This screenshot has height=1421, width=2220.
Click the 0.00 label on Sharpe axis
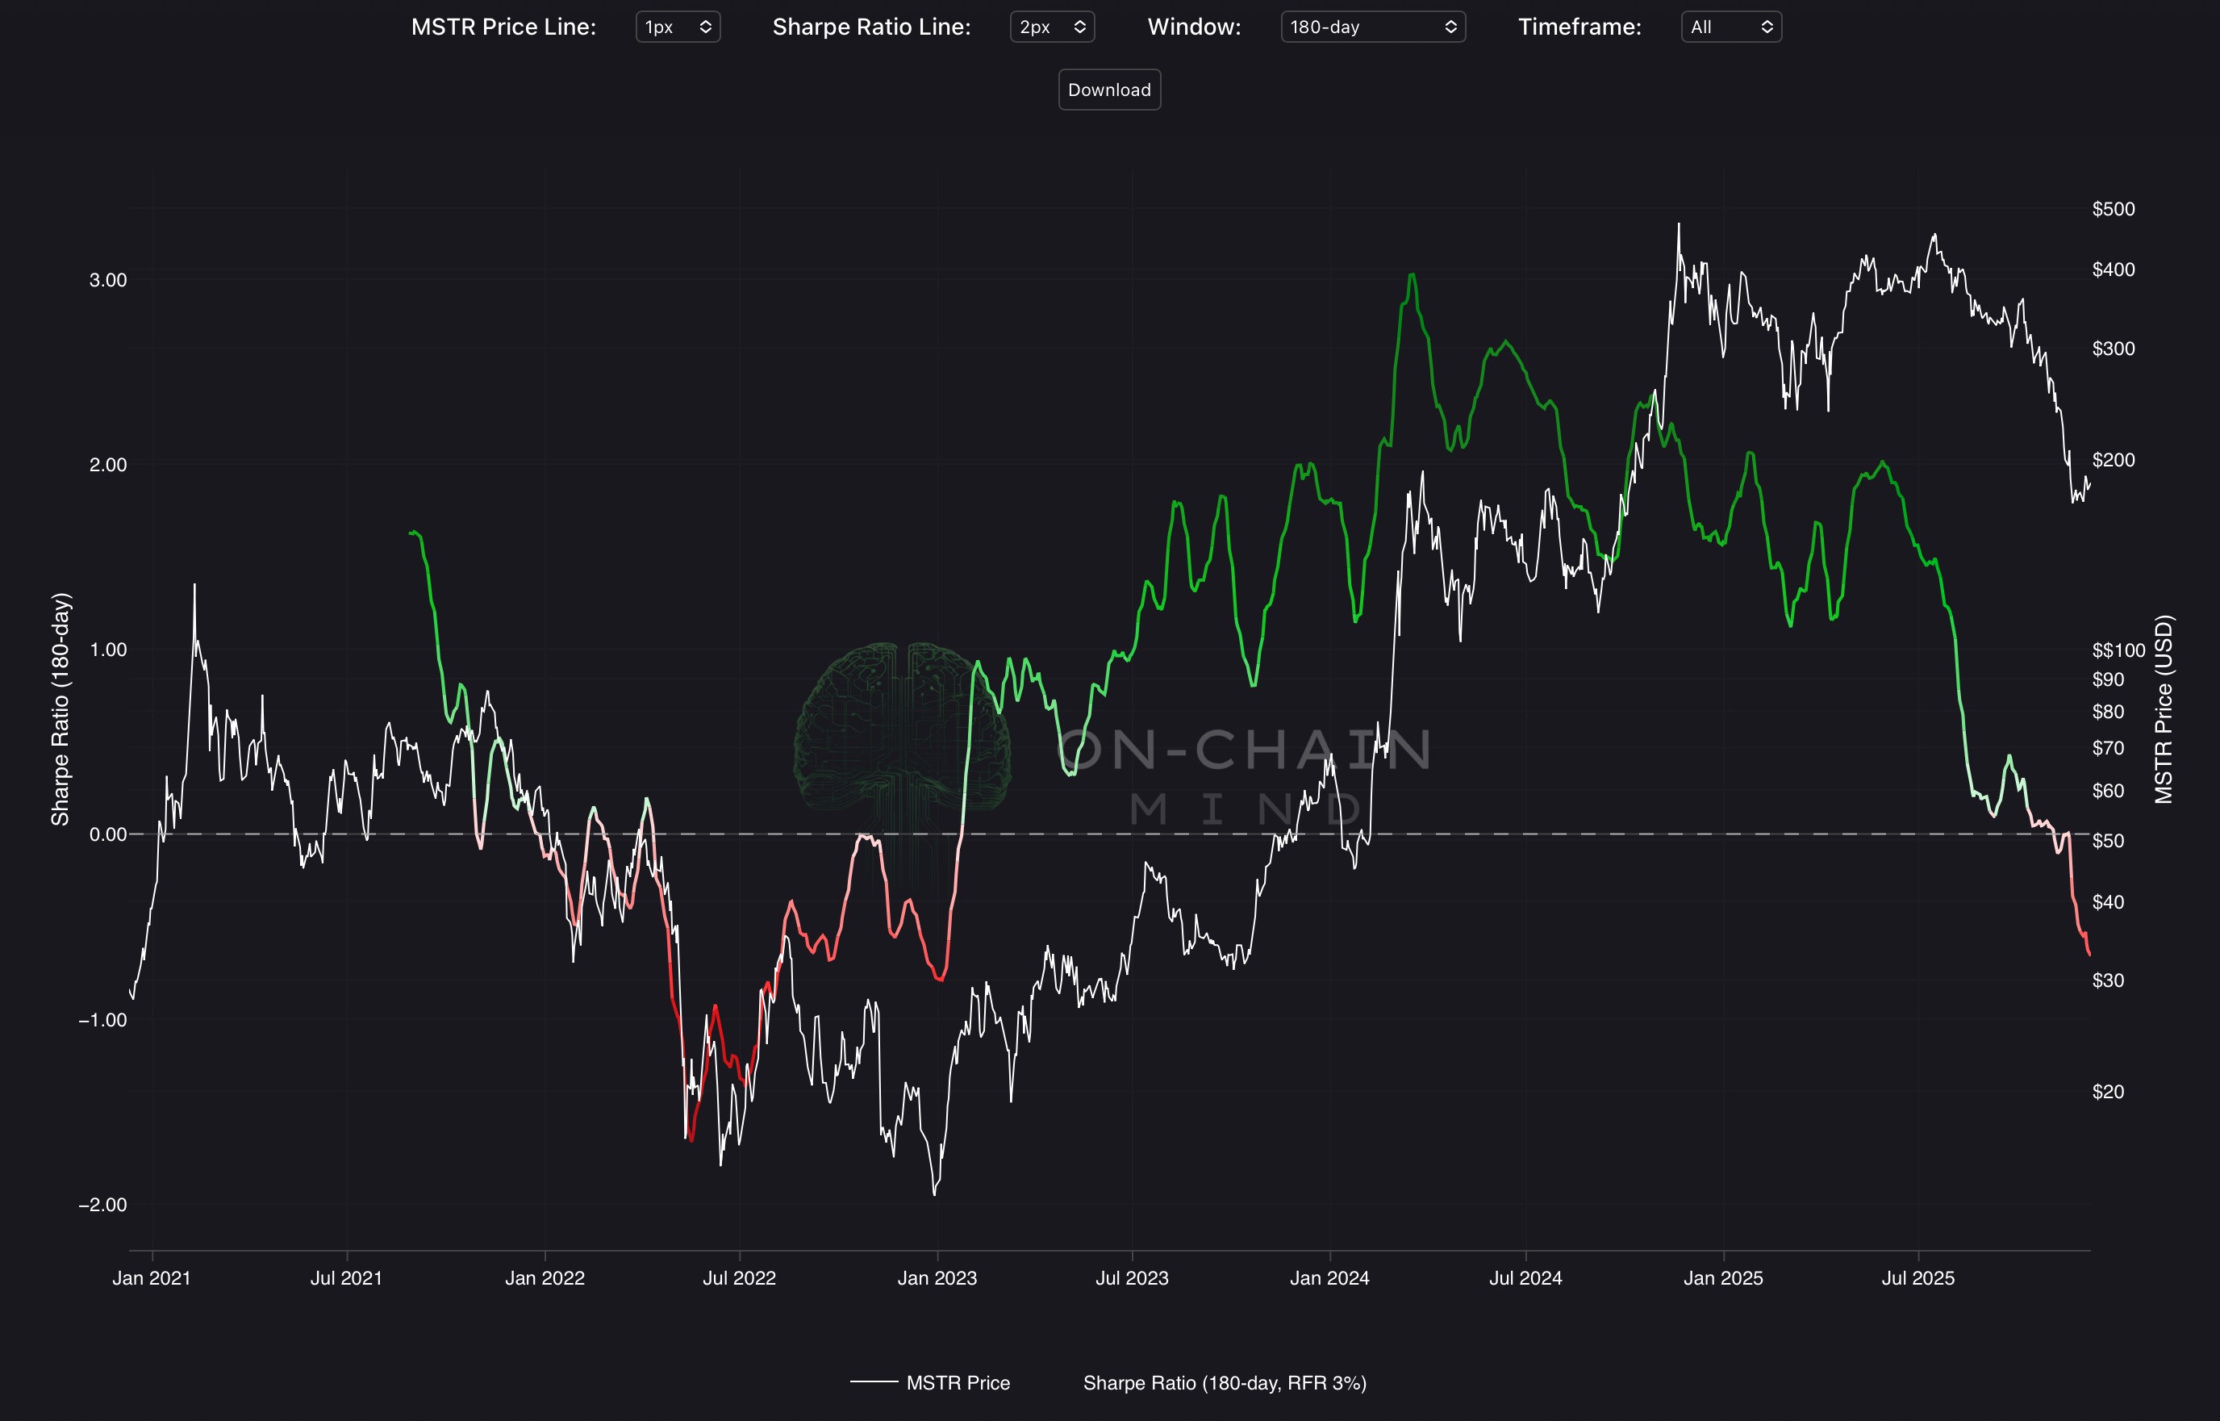click(108, 834)
